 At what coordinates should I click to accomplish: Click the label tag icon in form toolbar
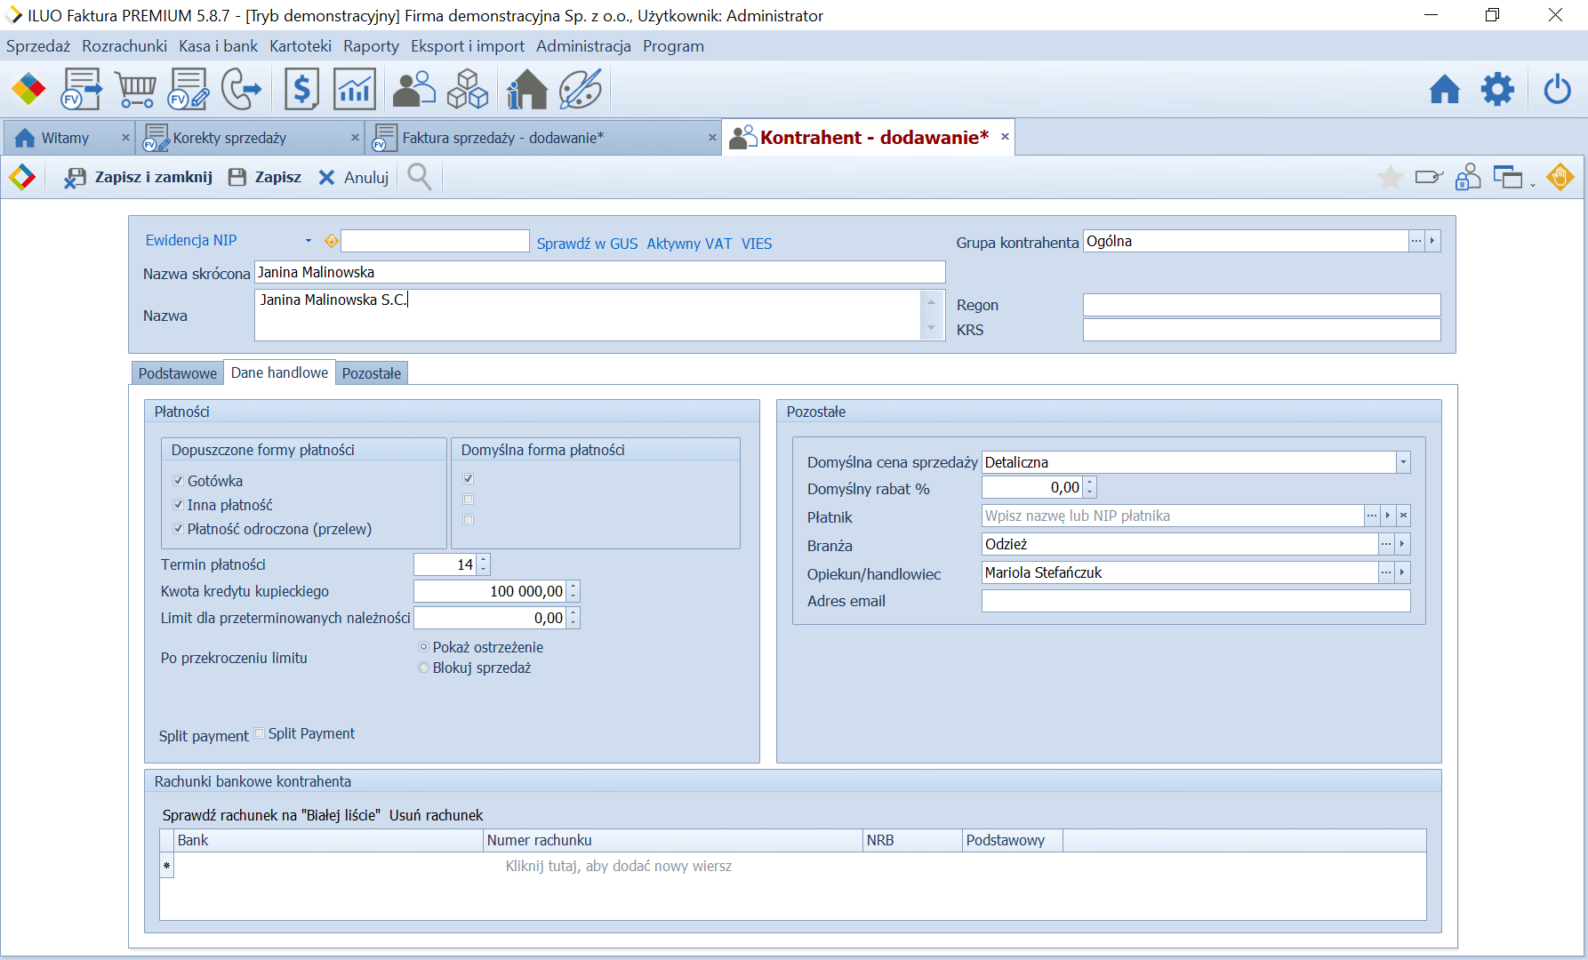click(x=1429, y=177)
